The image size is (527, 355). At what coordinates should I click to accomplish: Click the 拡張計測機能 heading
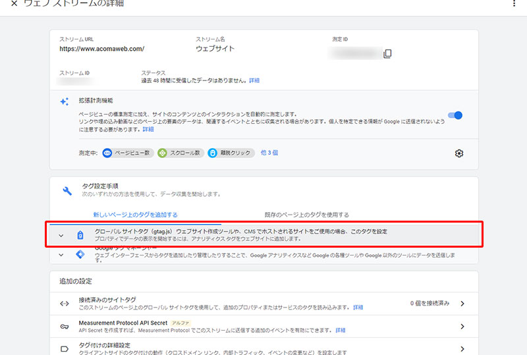(x=96, y=100)
